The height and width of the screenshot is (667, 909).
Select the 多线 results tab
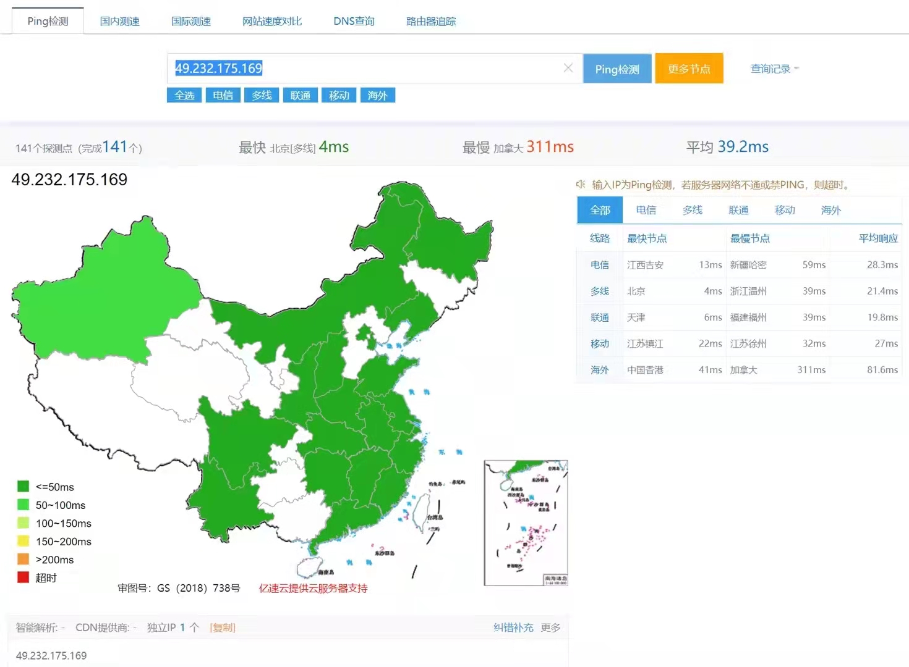[x=693, y=210]
